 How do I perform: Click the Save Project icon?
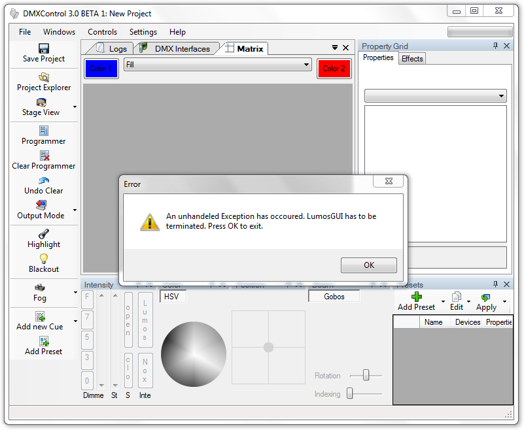(x=44, y=48)
